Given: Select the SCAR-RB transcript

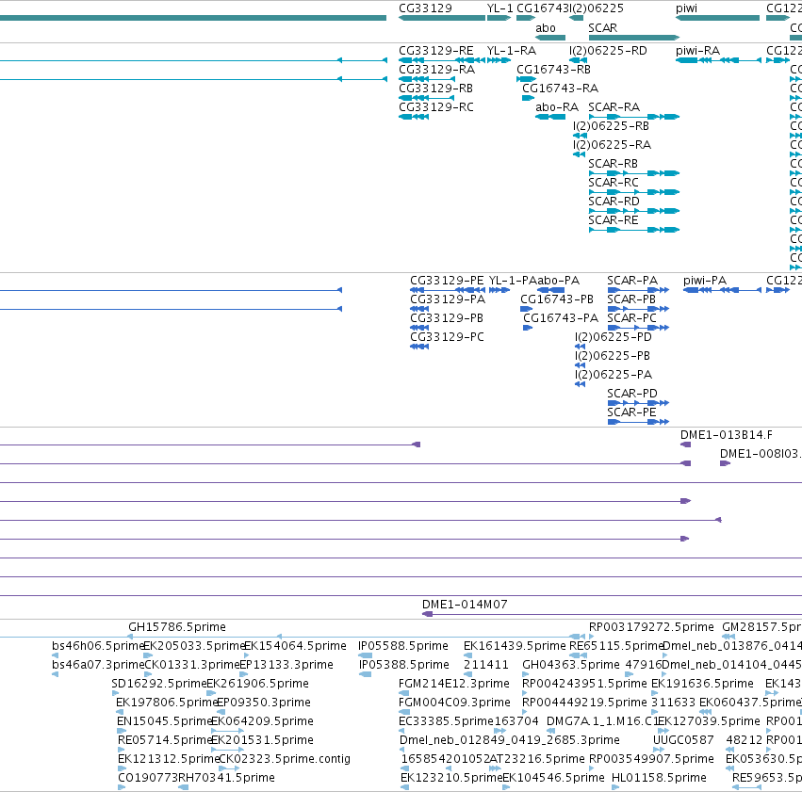Looking at the screenshot, I should point(634,173).
